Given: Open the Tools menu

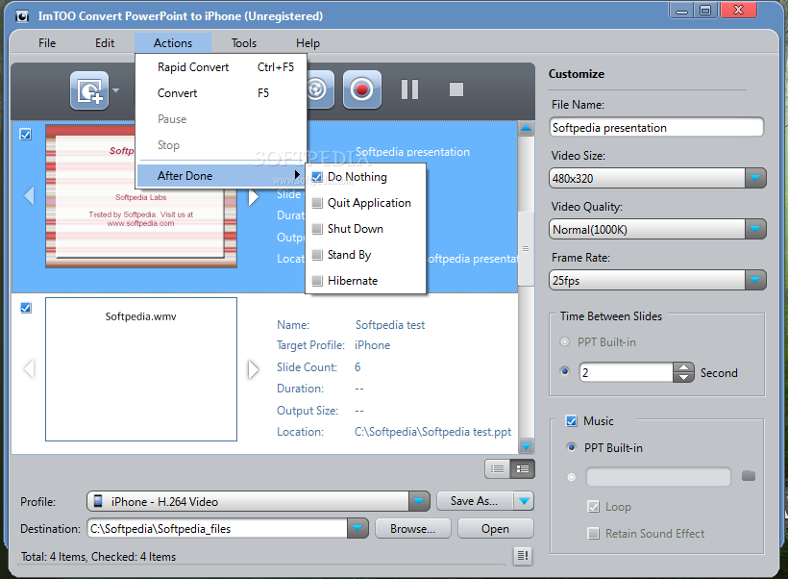Looking at the screenshot, I should click(x=244, y=43).
